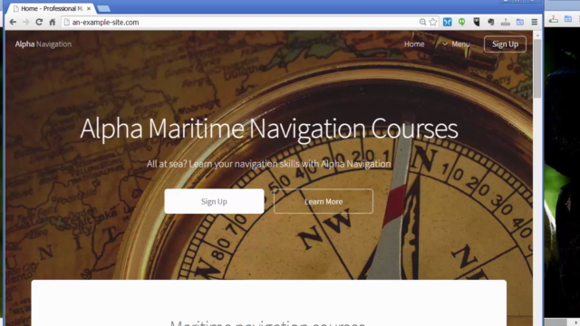
Task: Focus the address bar showing an-example-site.com
Action: 244,22
